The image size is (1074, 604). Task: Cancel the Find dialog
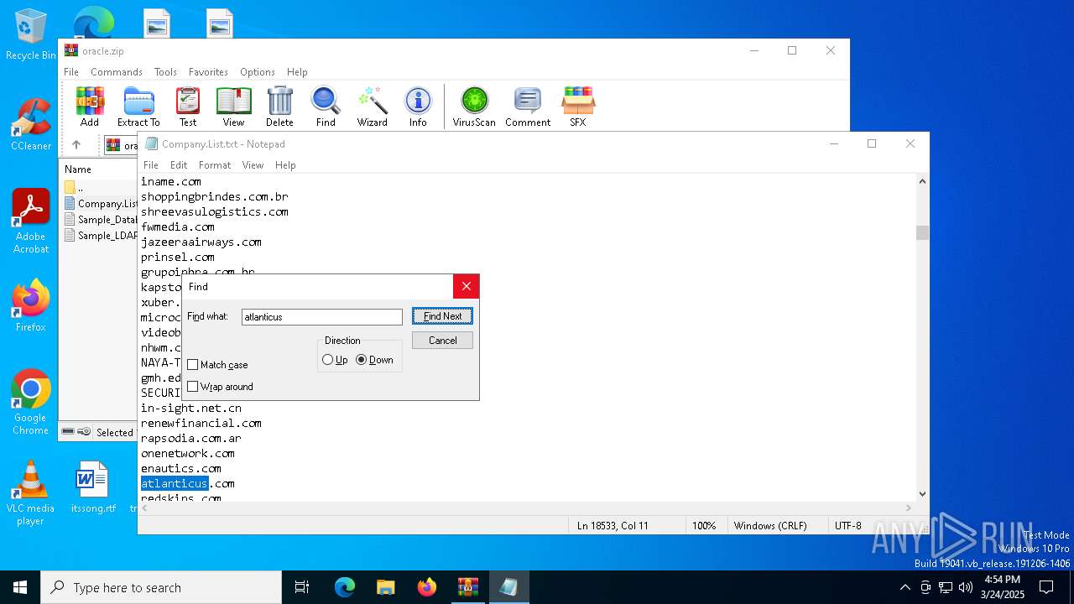coord(442,341)
